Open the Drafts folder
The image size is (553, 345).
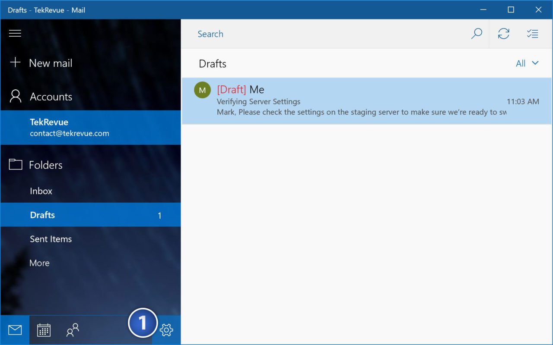pyautogui.click(x=42, y=215)
